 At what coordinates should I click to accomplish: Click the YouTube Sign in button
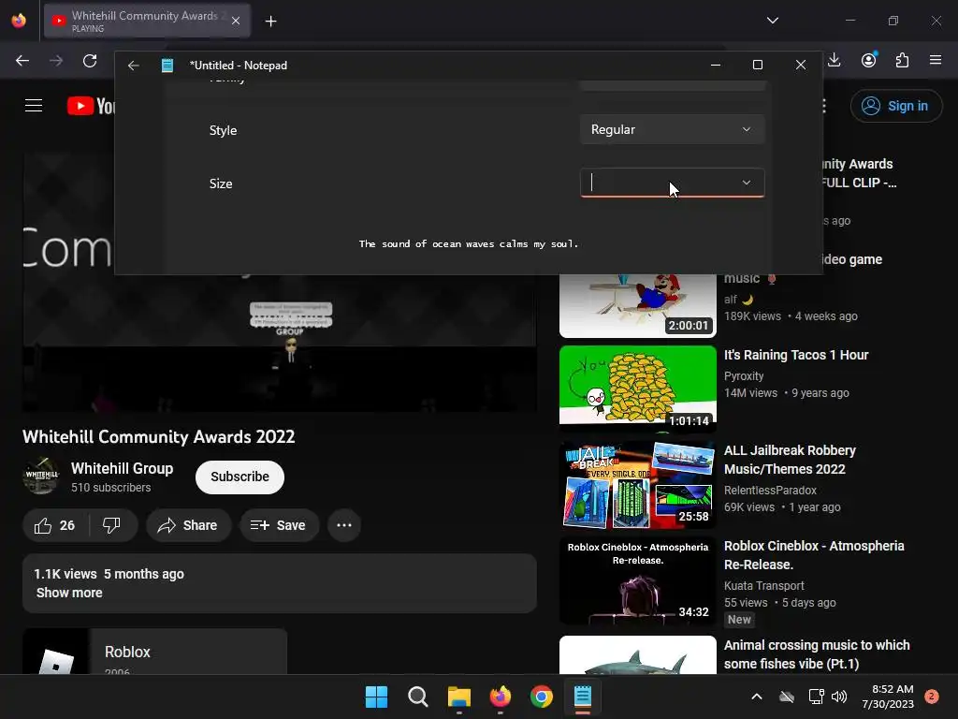896,106
